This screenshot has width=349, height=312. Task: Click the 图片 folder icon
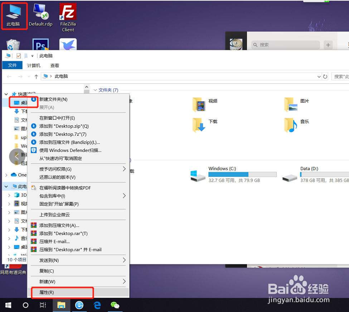pyautogui.click(x=290, y=105)
